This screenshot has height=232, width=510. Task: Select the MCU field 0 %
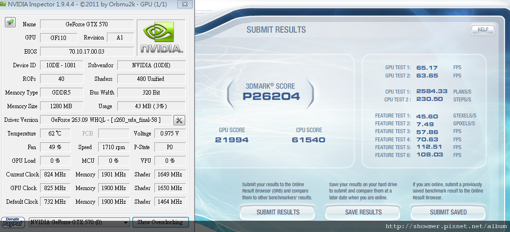click(114, 161)
